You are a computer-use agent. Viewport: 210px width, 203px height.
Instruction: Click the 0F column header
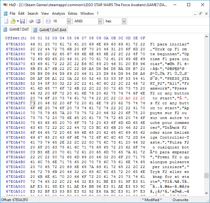tap(143, 38)
